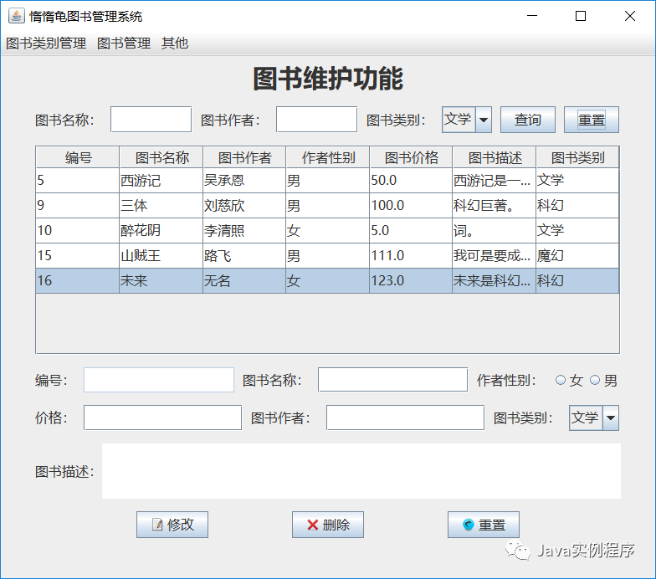
Task: Click the 图书名称 column header
Action: pyautogui.click(x=161, y=157)
